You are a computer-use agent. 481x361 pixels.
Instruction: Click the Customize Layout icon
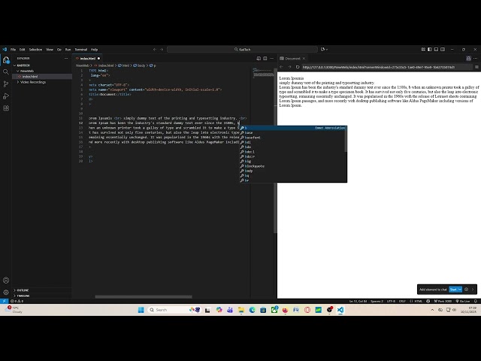point(423,50)
